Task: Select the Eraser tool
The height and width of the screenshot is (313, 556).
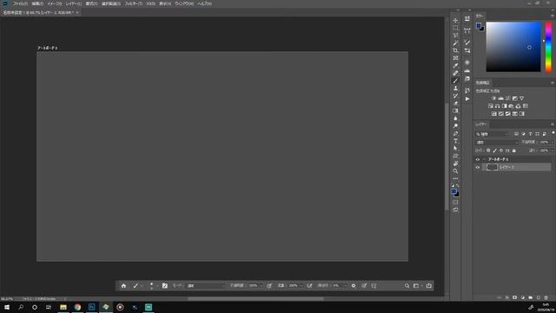Action: tap(455, 103)
